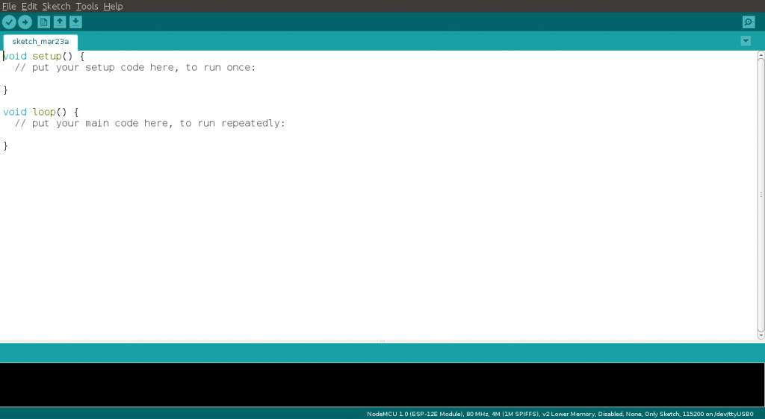Click the editor scrollbar down arrow
Screen dimensions: 765x419
760,335
